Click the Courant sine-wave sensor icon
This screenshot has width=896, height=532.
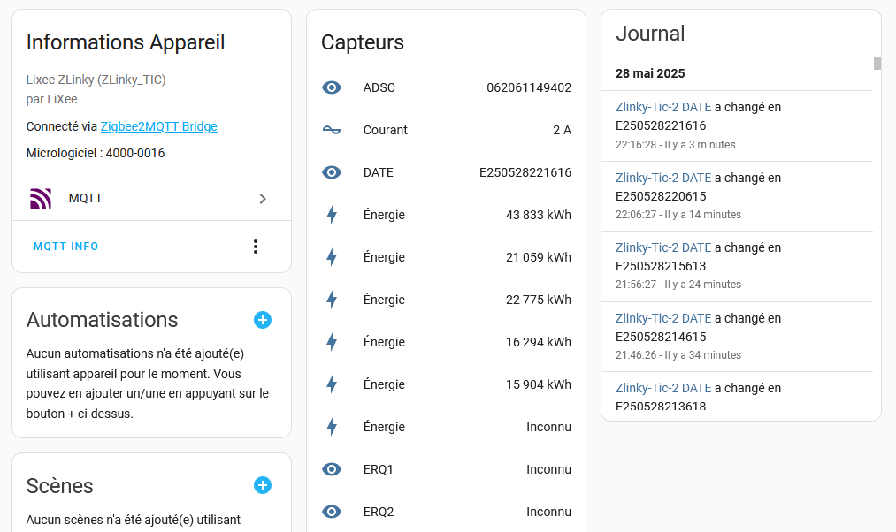pyautogui.click(x=332, y=130)
